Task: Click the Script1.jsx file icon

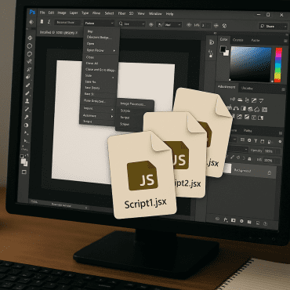Action: [x=143, y=175]
